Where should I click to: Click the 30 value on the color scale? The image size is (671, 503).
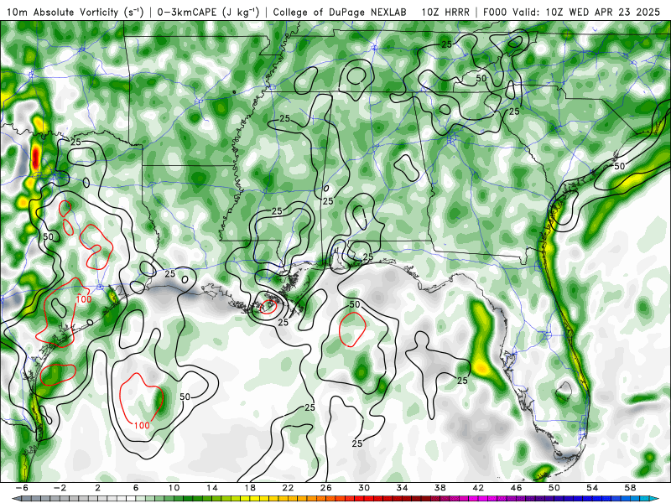364,488
